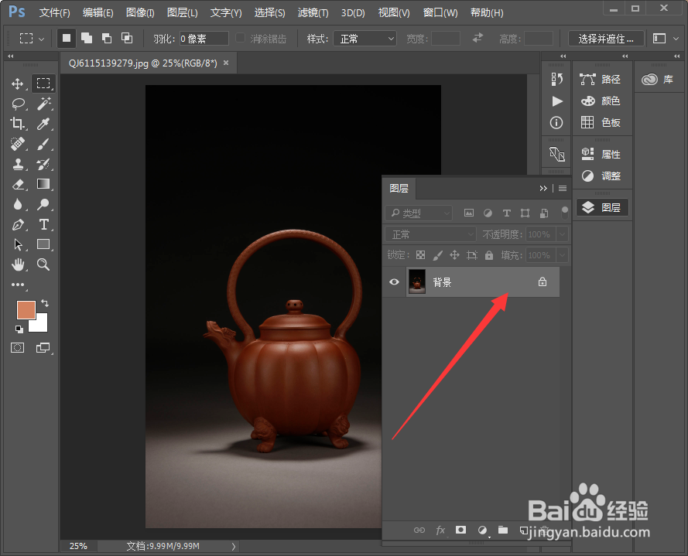Select the Eyedropper tool
The width and height of the screenshot is (688, 556).
click(x=43, y=124)
